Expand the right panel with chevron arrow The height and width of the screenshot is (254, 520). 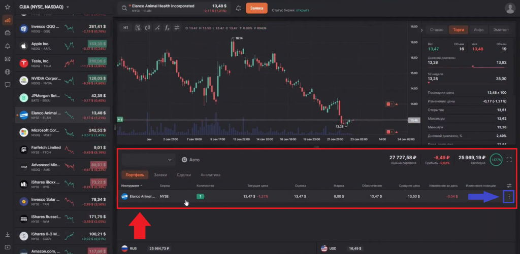[422, 30]
